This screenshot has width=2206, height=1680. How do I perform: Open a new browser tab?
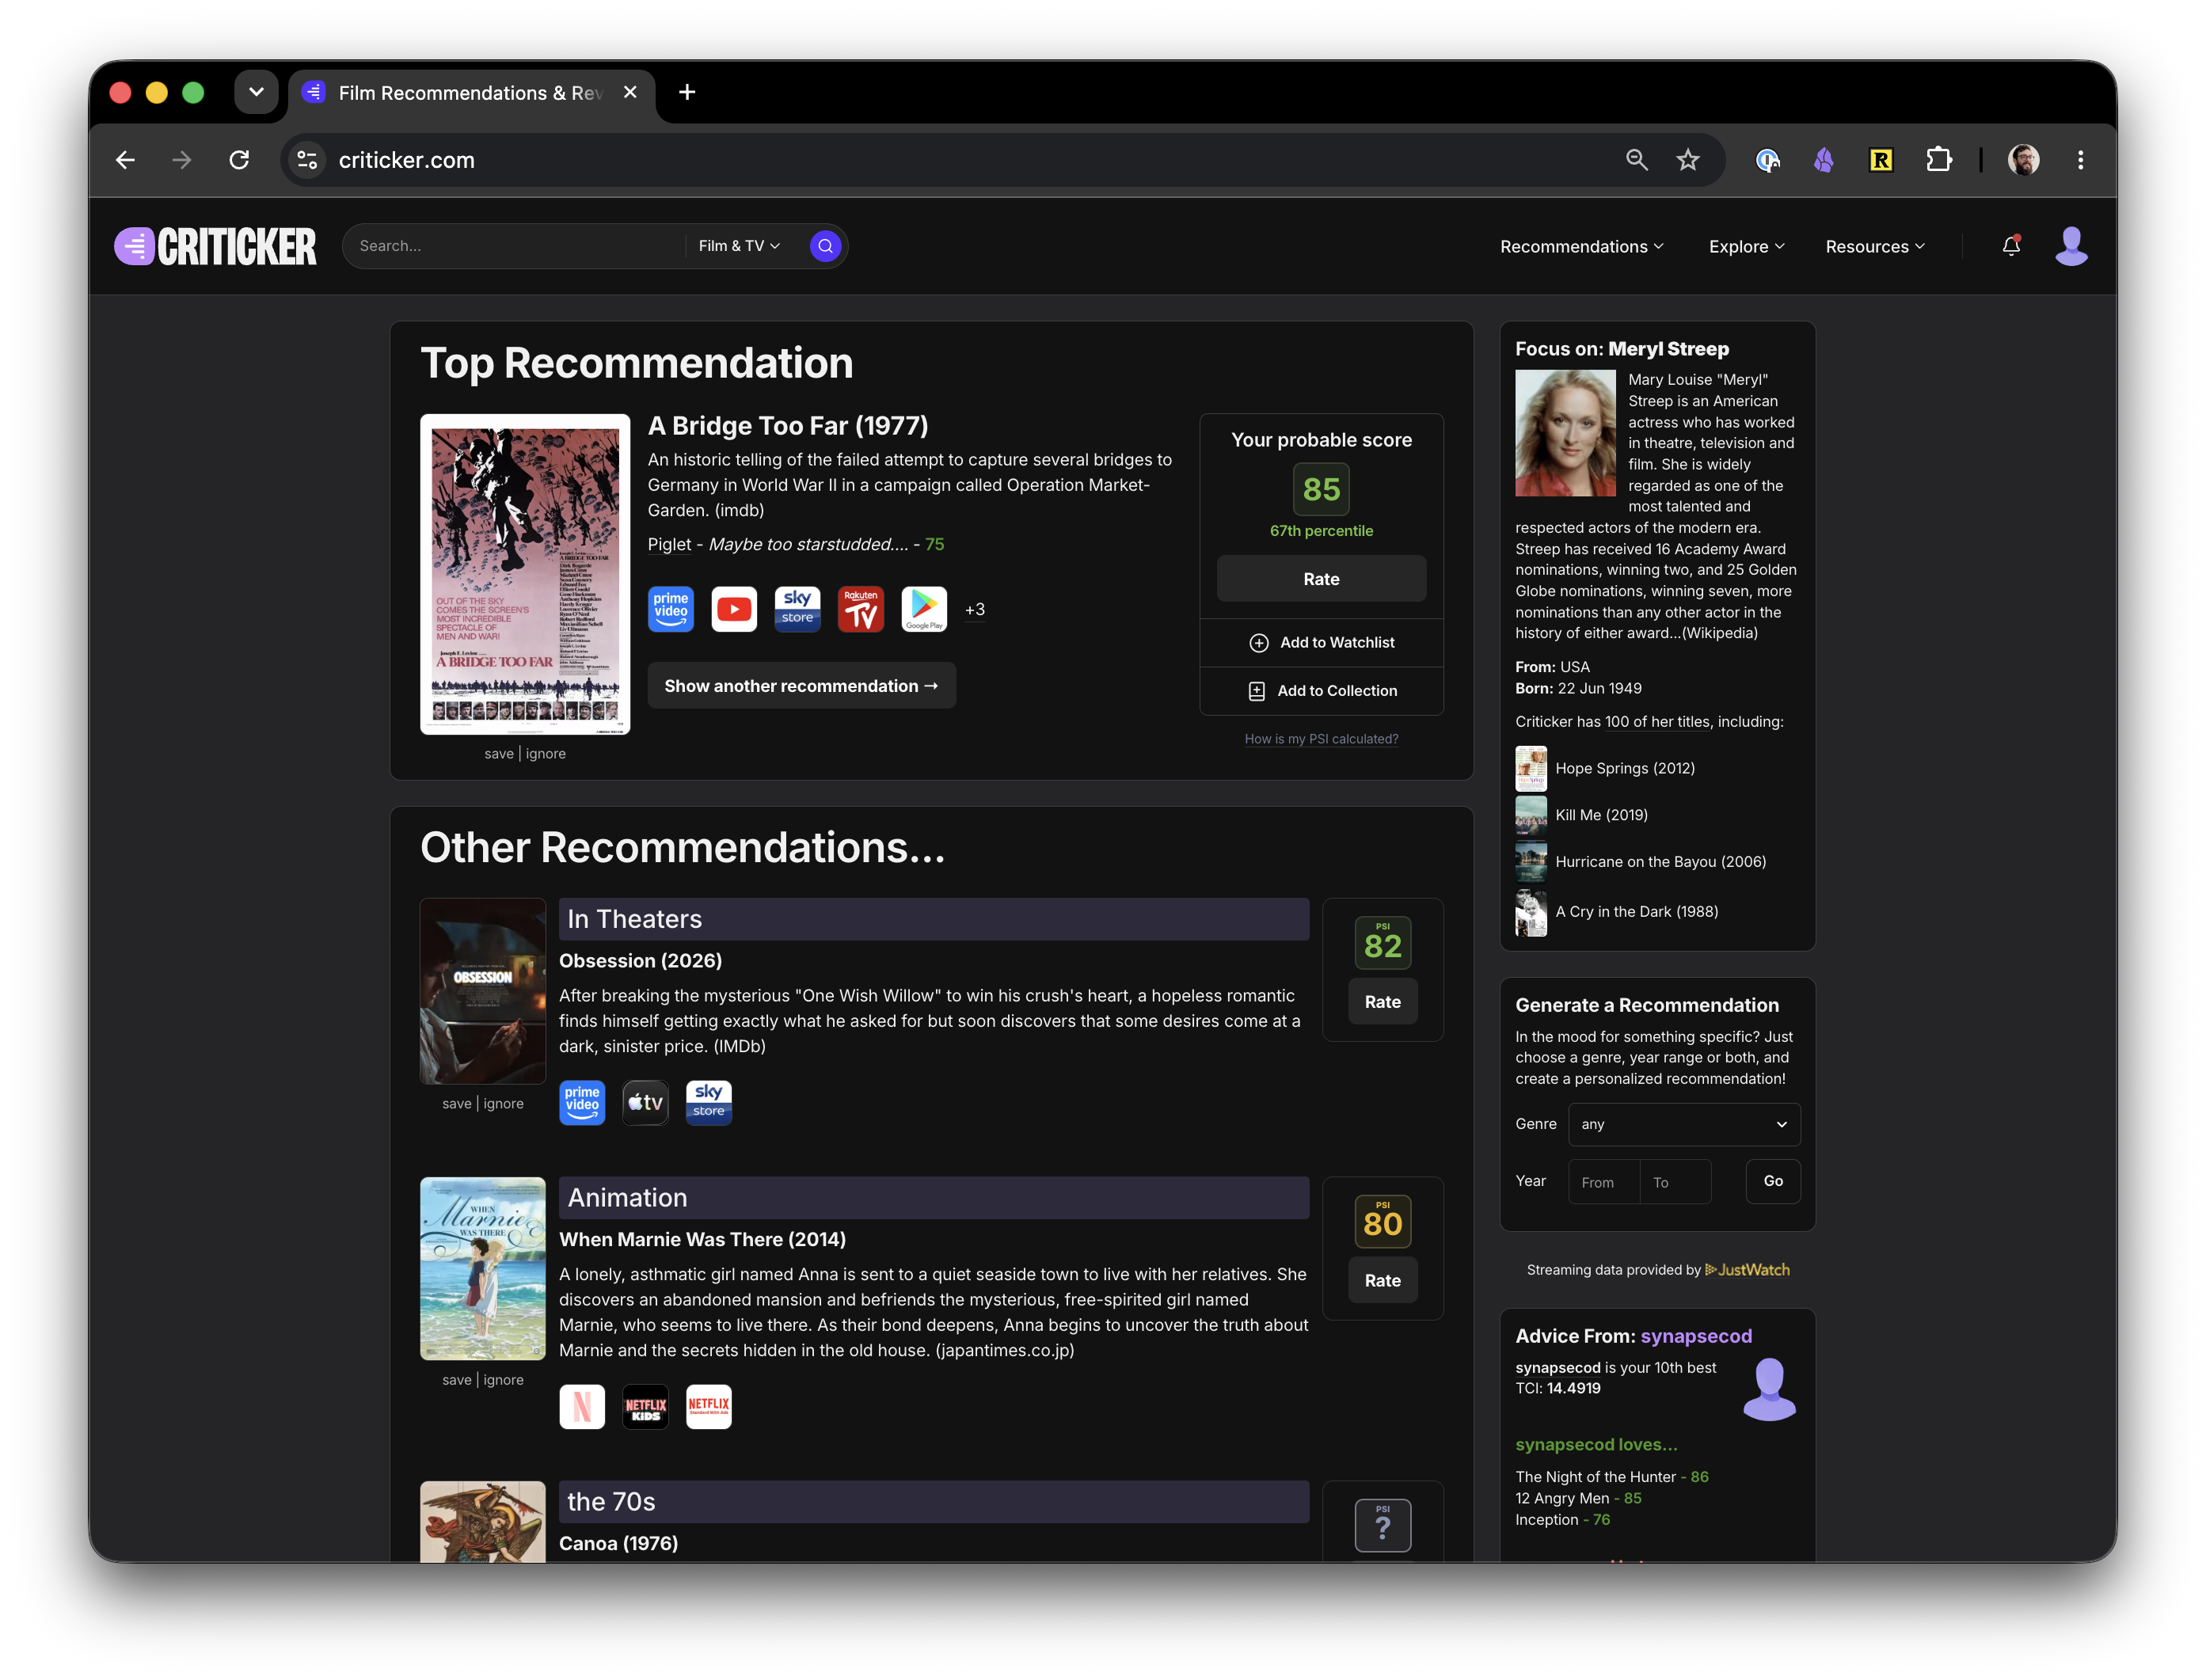click(687, 92)
